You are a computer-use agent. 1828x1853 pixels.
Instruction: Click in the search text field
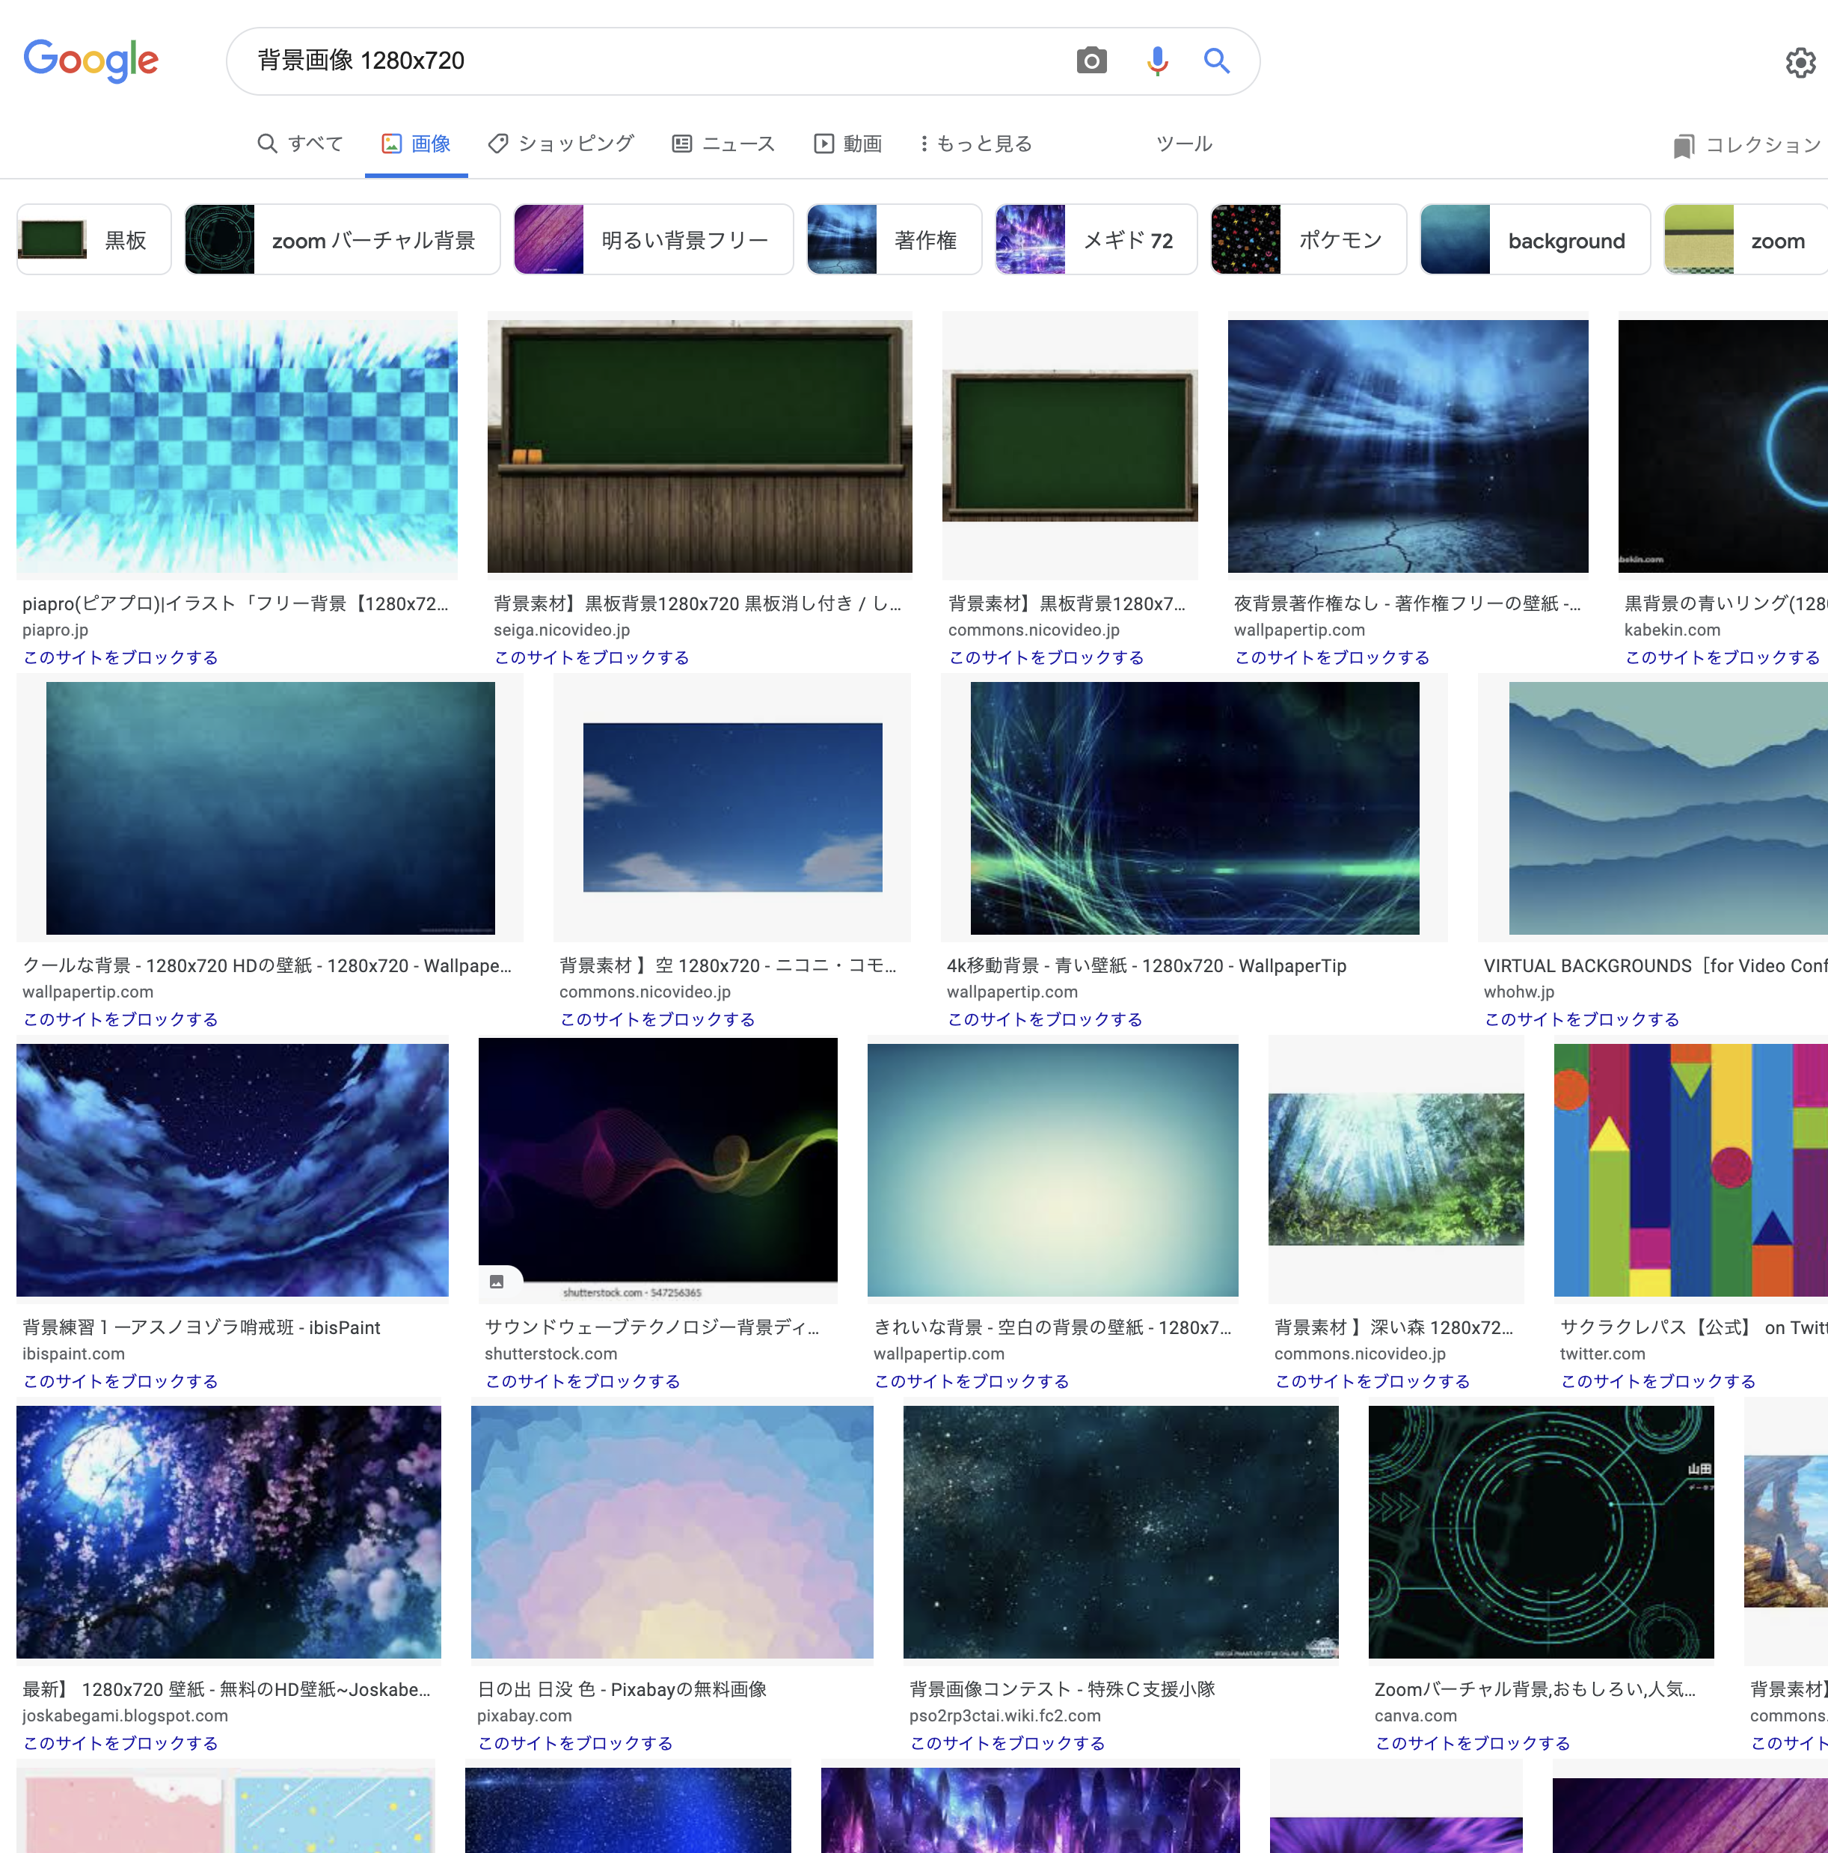652,61
